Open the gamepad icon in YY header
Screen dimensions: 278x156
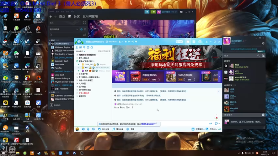[x=200, y=42]
